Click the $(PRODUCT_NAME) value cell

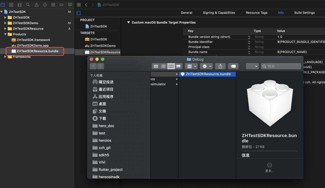click(292, 52)
